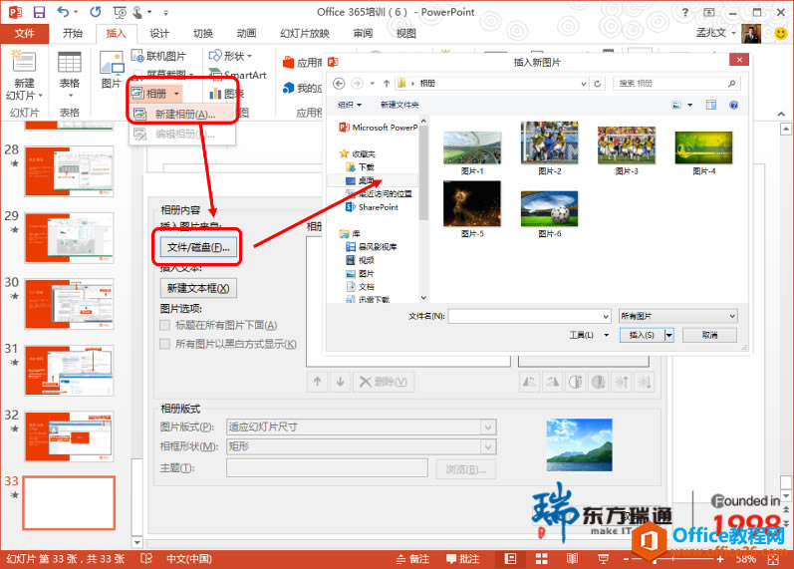Click Notes (备注) in status bar
Screen dimensions: 794x569
pyautogui.click(x=412, y=559)
